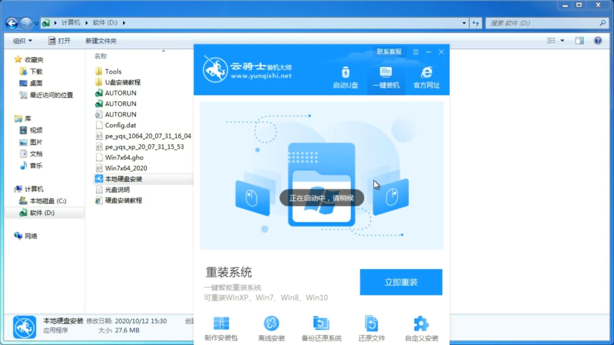The width and height of the screenshot is (614, 345).
Task: Click the 联系客服 (Contact Support) link
Action: [x=389, y=51]
